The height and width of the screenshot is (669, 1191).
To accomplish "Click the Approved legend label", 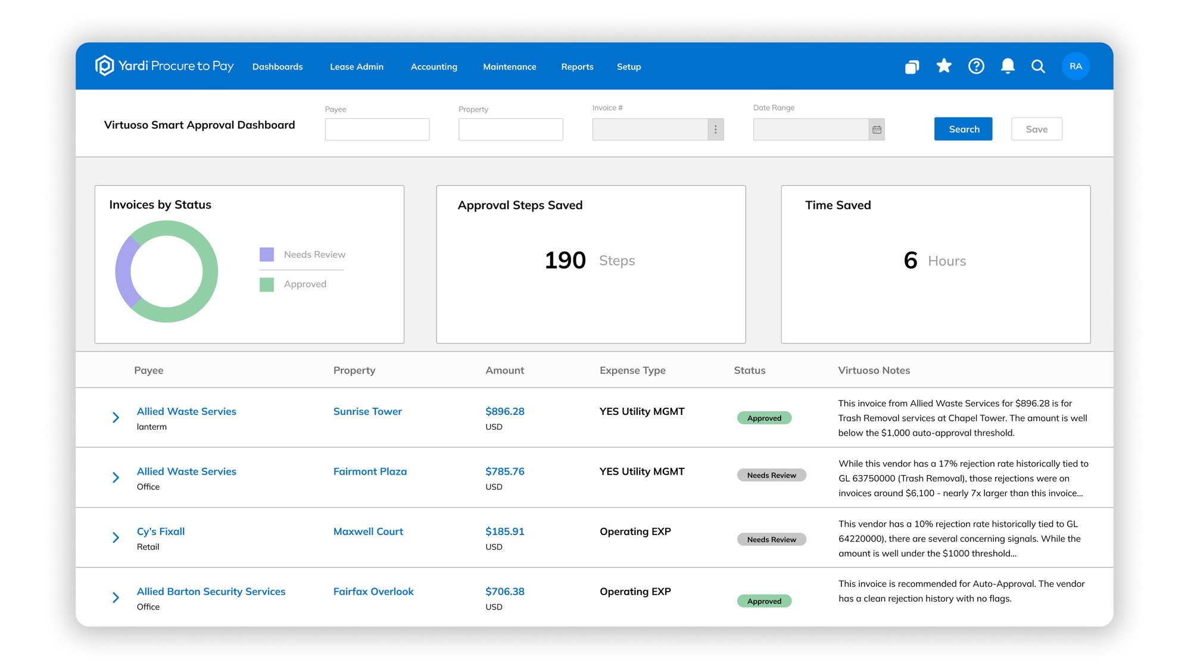I will tap(305, 285).
